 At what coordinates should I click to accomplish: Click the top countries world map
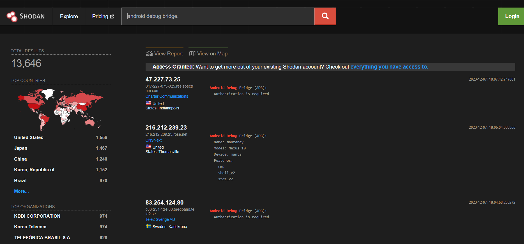point(60,110)
